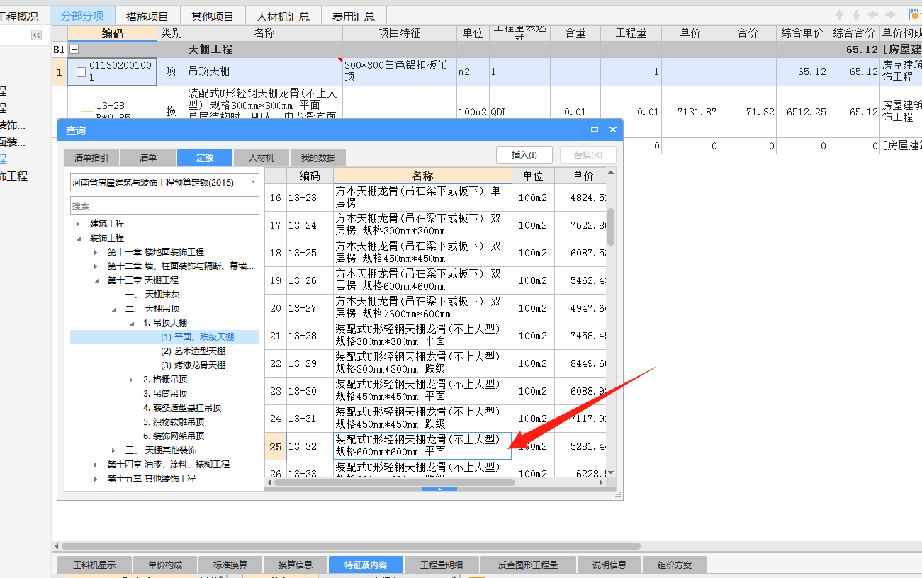This screenshot has width=922, height=578.
Task: Click main table horizontal scrollbar at bottom
Action: (x=351, y=546)
